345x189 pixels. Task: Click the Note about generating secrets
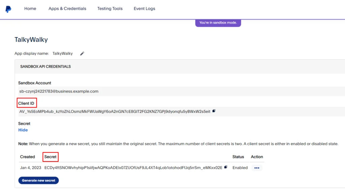pyautogui.click(x=178, y=144)
